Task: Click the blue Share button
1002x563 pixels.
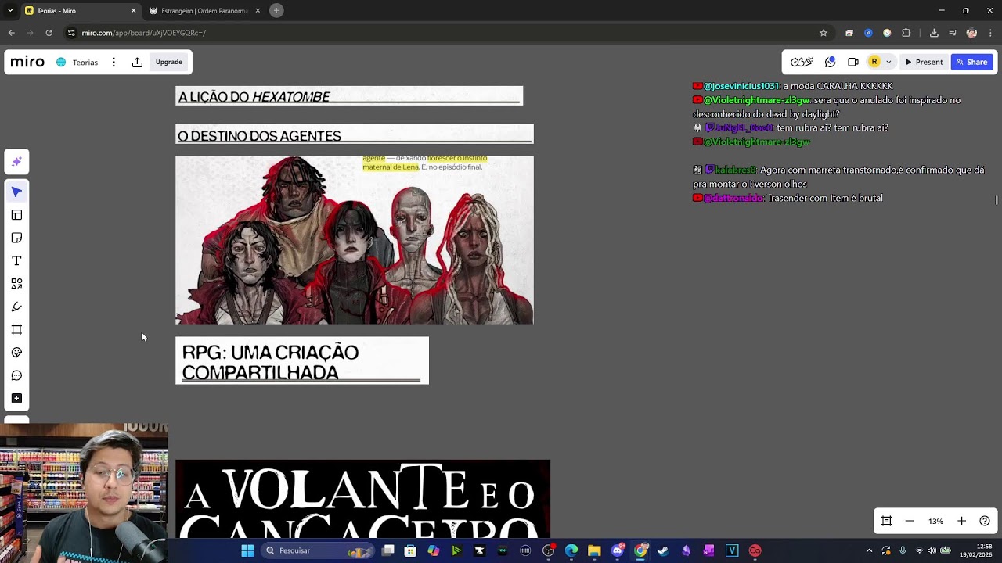Action: tap(971, 62)
